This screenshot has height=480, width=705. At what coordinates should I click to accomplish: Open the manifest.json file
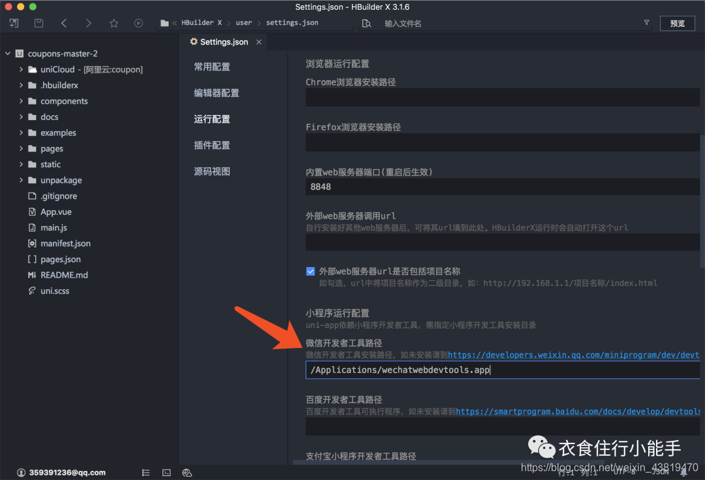tap(59, 244)
